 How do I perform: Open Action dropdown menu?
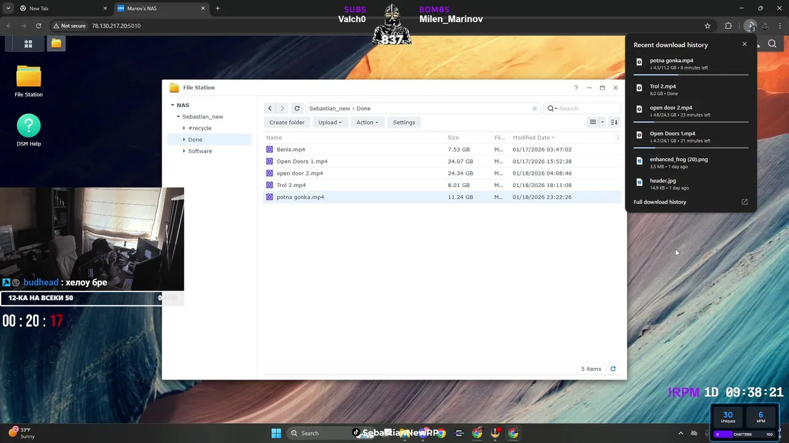coord(367,122)
